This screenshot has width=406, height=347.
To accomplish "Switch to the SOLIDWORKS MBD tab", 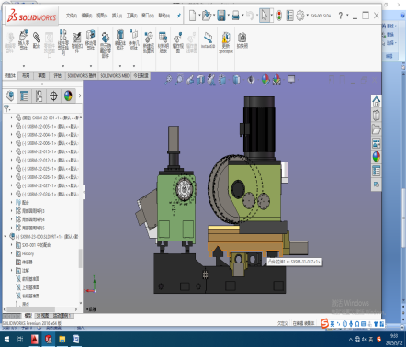I will (x=115, y=75).
